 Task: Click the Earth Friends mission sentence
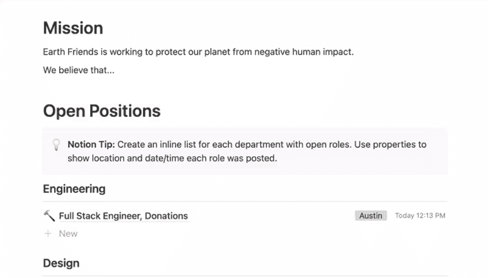(198, 52)
